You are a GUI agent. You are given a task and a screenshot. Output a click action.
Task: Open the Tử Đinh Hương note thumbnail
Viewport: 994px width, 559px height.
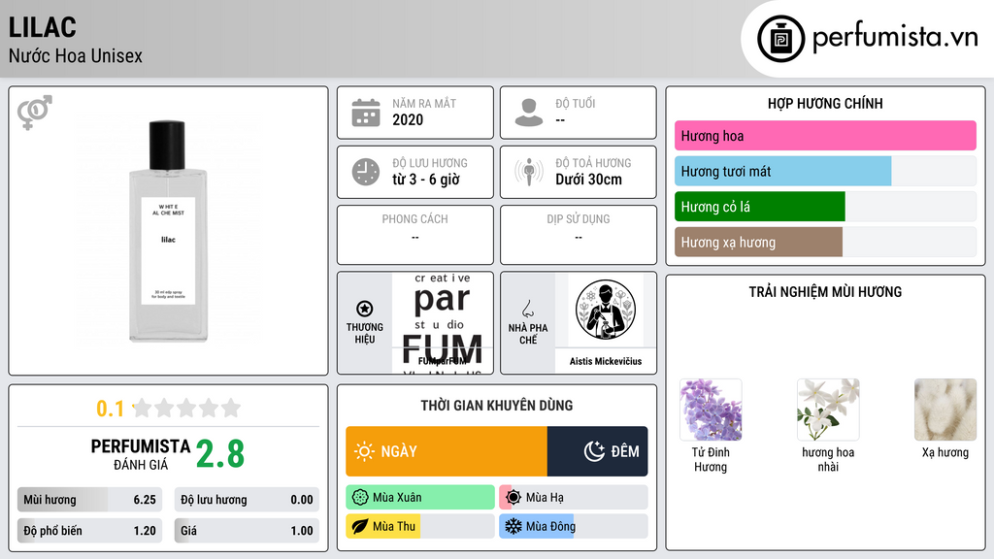coord(711,410)
